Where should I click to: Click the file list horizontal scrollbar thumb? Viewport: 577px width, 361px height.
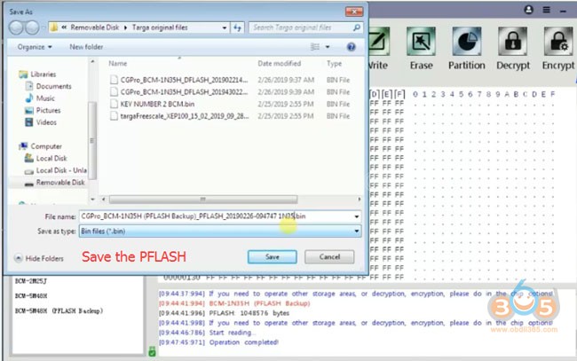click(x=203, y=200)
